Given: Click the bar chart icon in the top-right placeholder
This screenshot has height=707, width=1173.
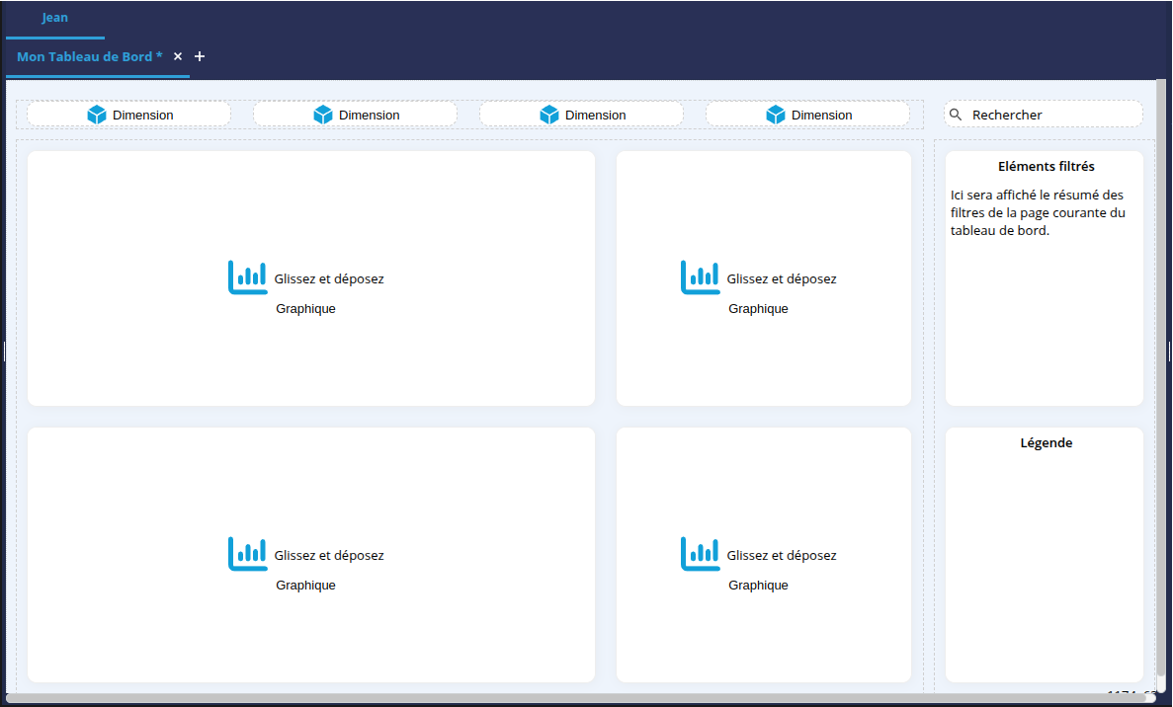Looking at the screenshot, I should click(700, 277).
